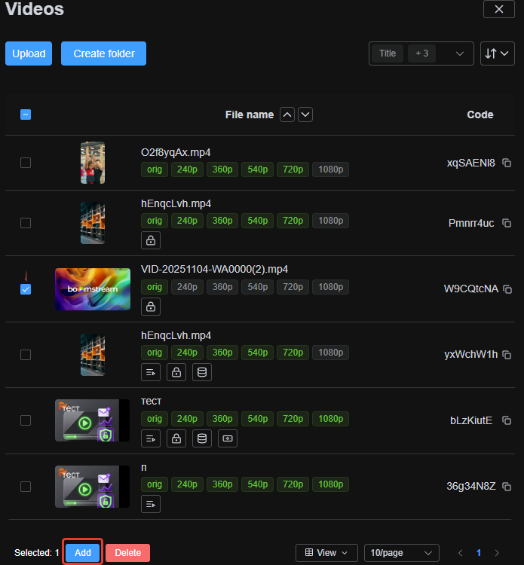Image resolution: width=524 pixels, height=565 pixels.
Task: Click the File name column header
Action: click(x=250, y=115)
